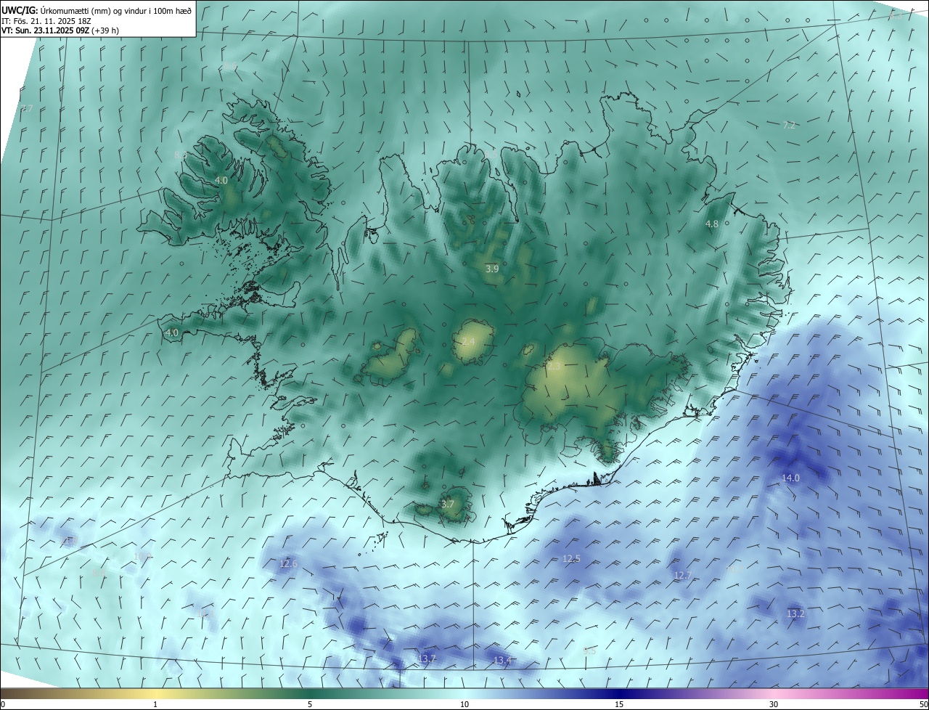Click the colorbar tick label 50
929x710 pixels.
[923, 704]
